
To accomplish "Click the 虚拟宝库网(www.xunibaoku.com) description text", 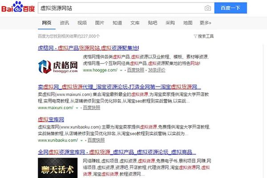I will 124,130.
